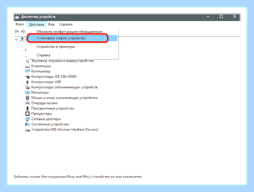
Task: Expand Системные устройства
Action: click(22, 124)
